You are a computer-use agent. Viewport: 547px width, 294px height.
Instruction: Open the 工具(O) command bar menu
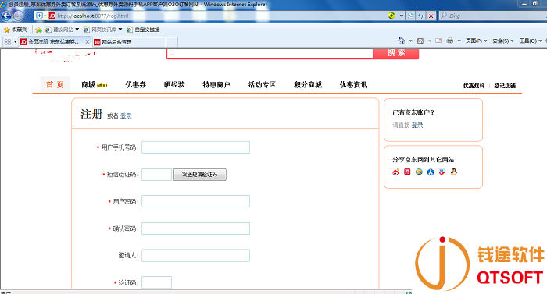530,41
